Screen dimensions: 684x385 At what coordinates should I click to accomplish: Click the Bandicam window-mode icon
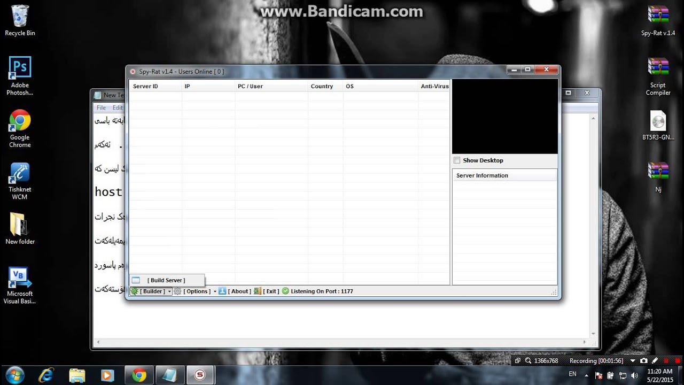[517, 361]
